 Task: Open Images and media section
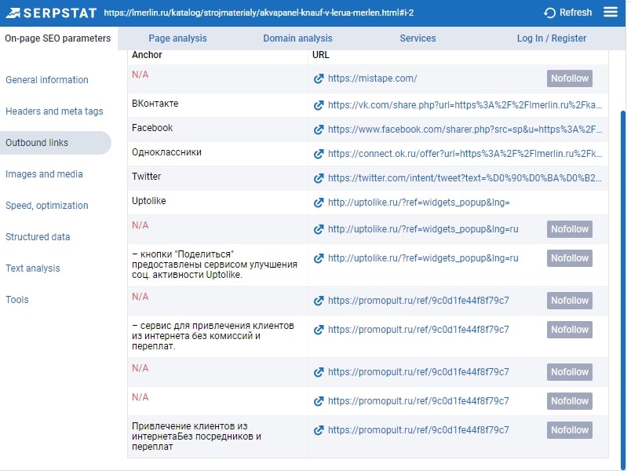(44, 174)
